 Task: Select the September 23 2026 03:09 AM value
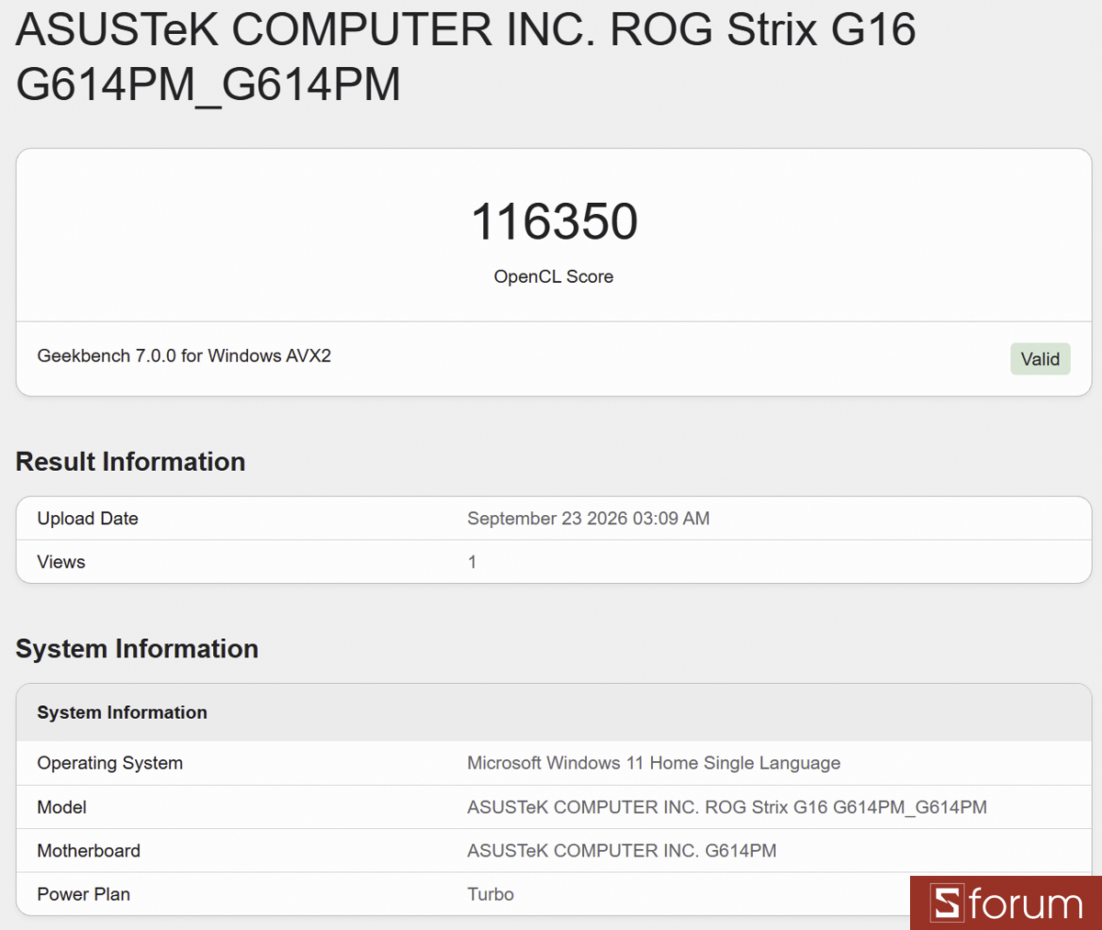tap(589, 519)
